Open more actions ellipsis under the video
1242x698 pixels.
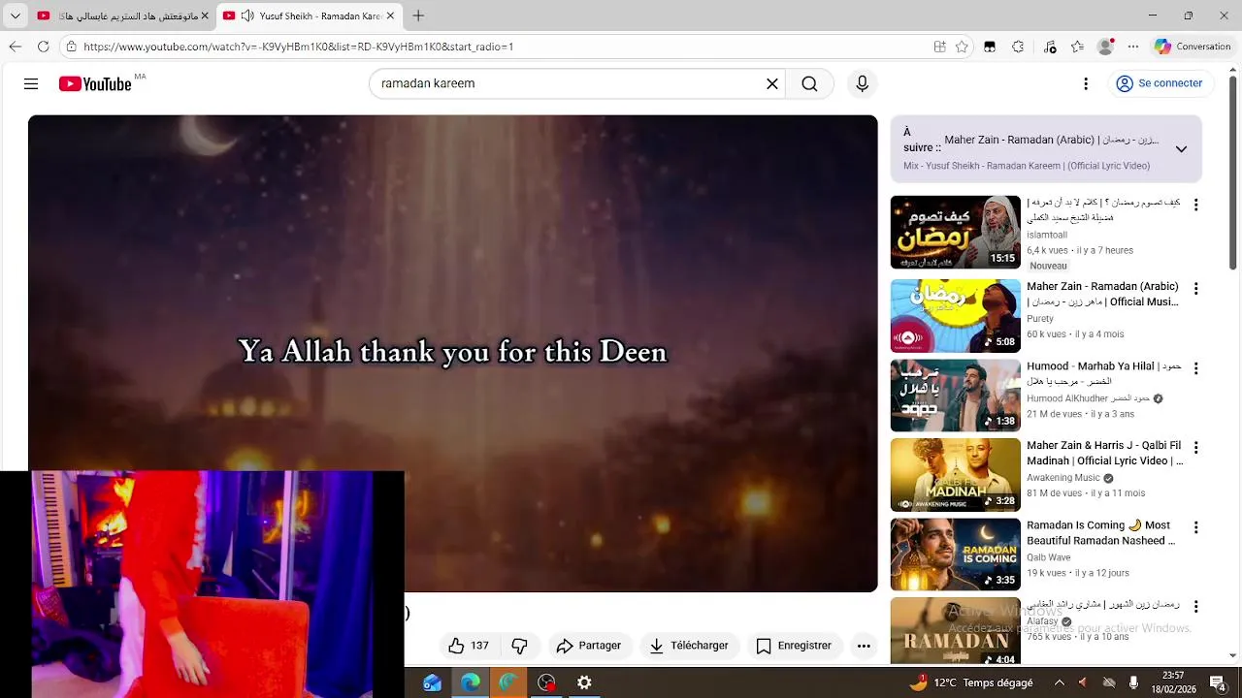tap(864, 646)
